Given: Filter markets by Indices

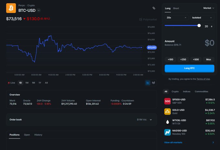Looking at the screenshot, I should point(187,92).
